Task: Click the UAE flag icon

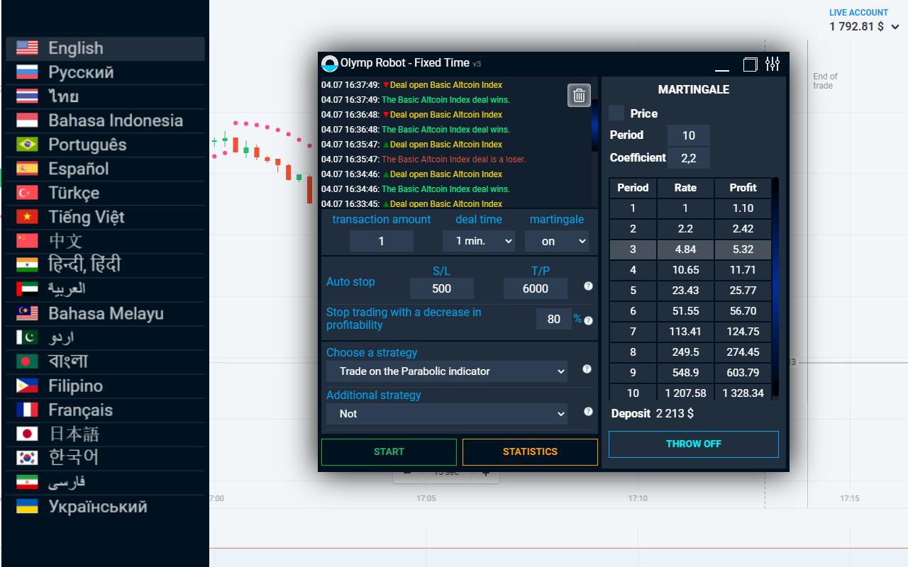Action: [x=27, y=289]
